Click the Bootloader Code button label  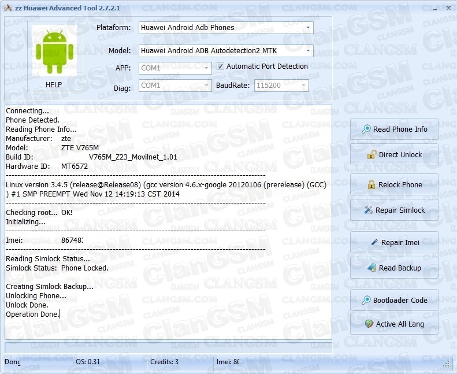(x=400, y=300)
